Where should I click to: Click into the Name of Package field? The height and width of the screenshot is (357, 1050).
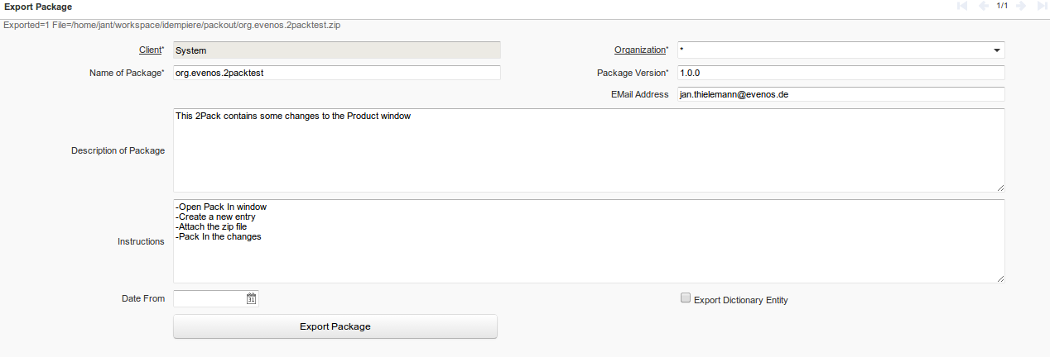tap(337, 73)
